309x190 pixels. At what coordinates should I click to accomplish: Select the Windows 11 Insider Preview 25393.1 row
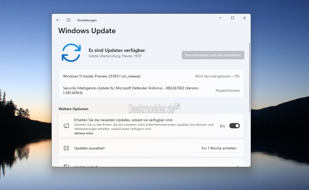tap(151, 76)
